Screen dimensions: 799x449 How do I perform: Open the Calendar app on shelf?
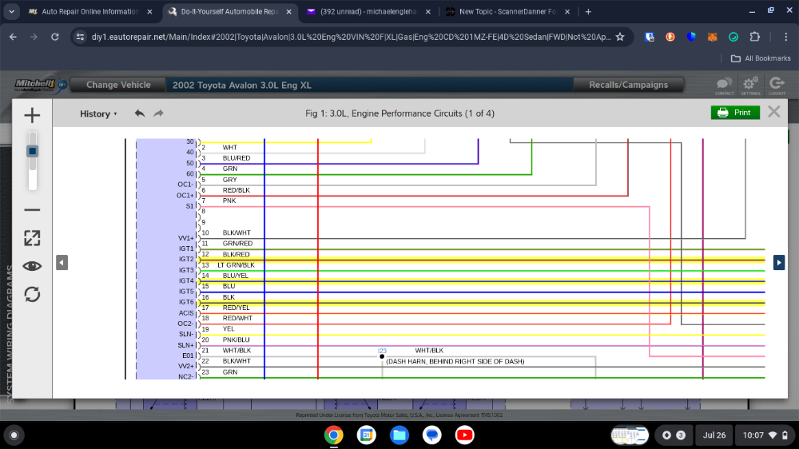coord(366,435)
